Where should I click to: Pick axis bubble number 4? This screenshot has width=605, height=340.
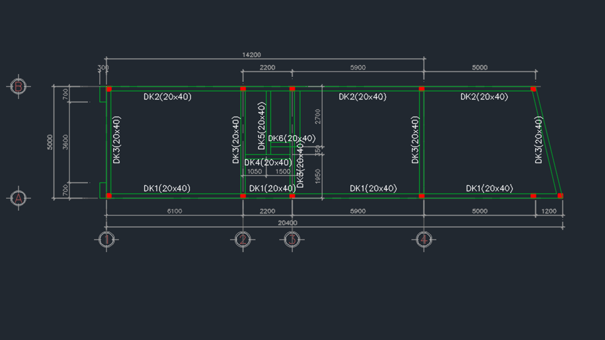tap(423, 239)
